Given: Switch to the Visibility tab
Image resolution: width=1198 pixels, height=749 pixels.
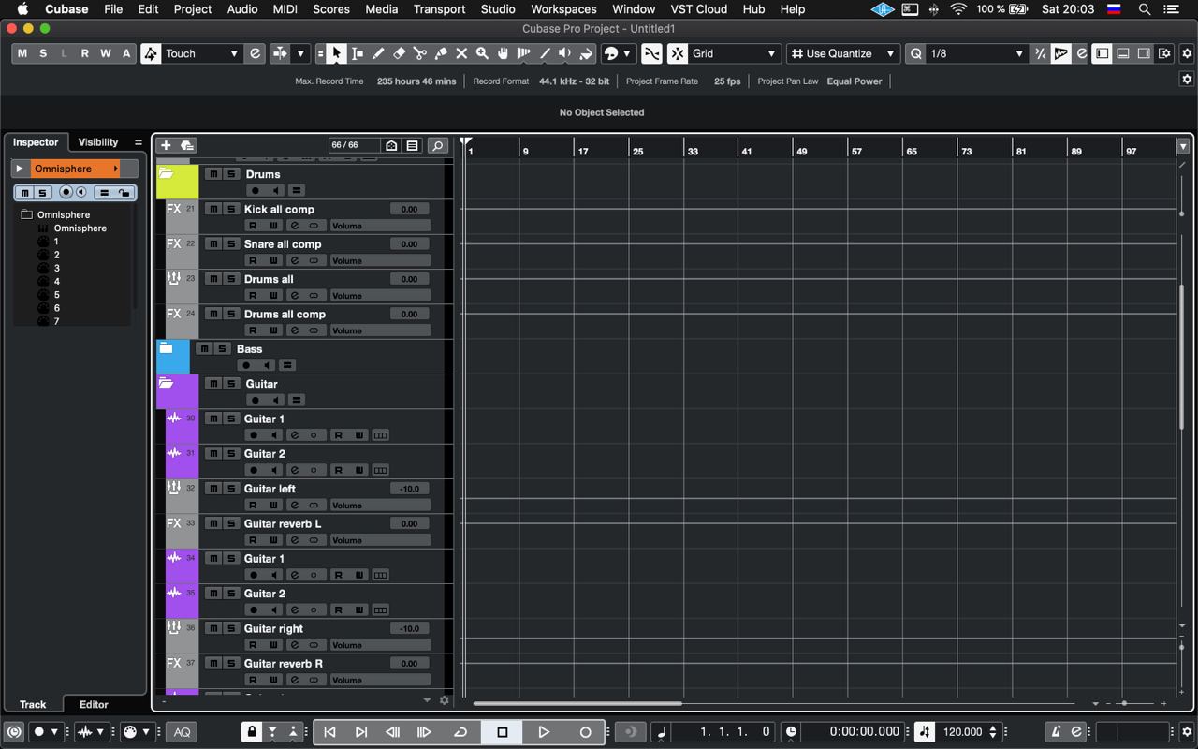Looking at the screenshot, I should [98, 142].
